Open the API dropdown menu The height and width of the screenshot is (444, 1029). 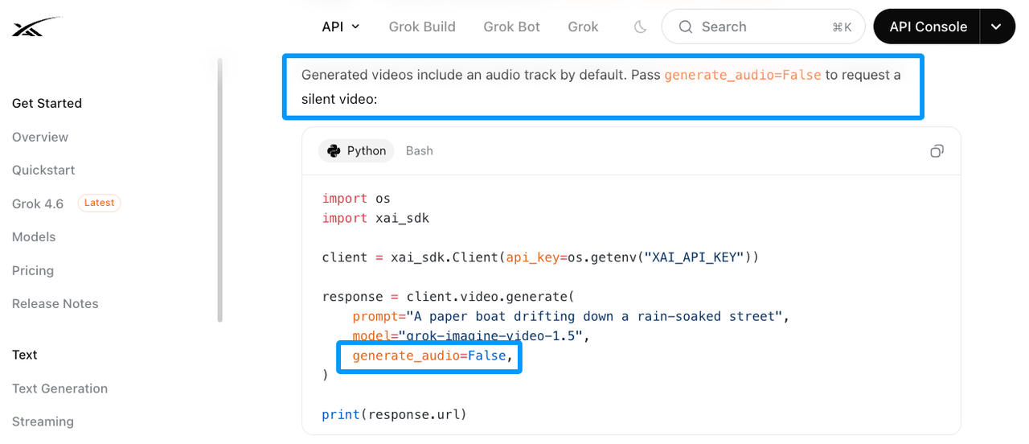(341, 27)
